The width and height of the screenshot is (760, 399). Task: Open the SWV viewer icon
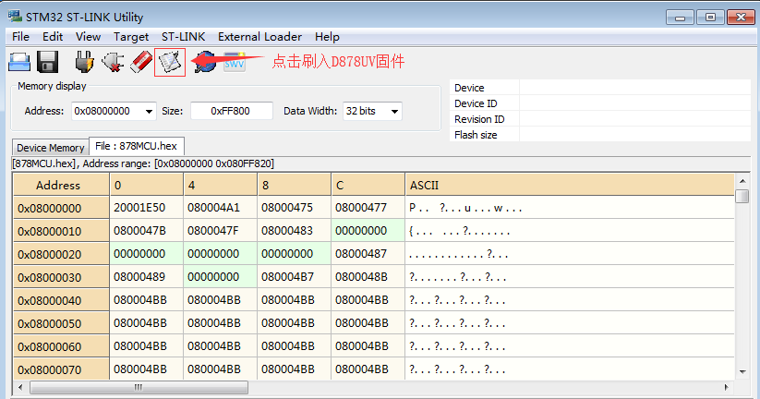[x=235, y=62]
